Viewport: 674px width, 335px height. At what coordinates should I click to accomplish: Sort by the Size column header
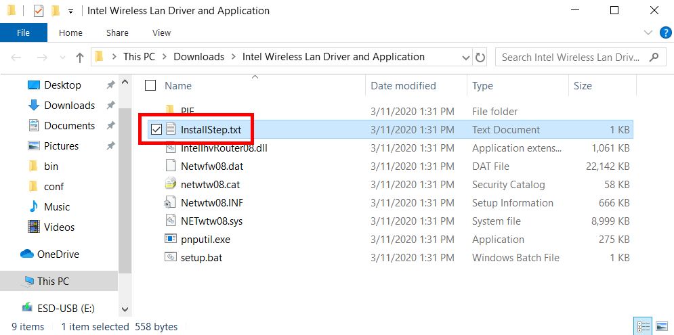click(583, 85)
